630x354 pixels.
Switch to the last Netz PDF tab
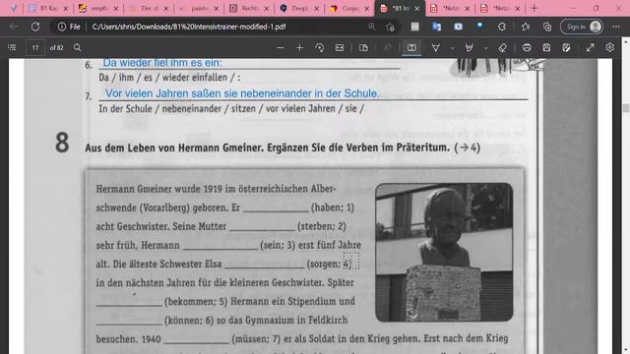point(500,8)
